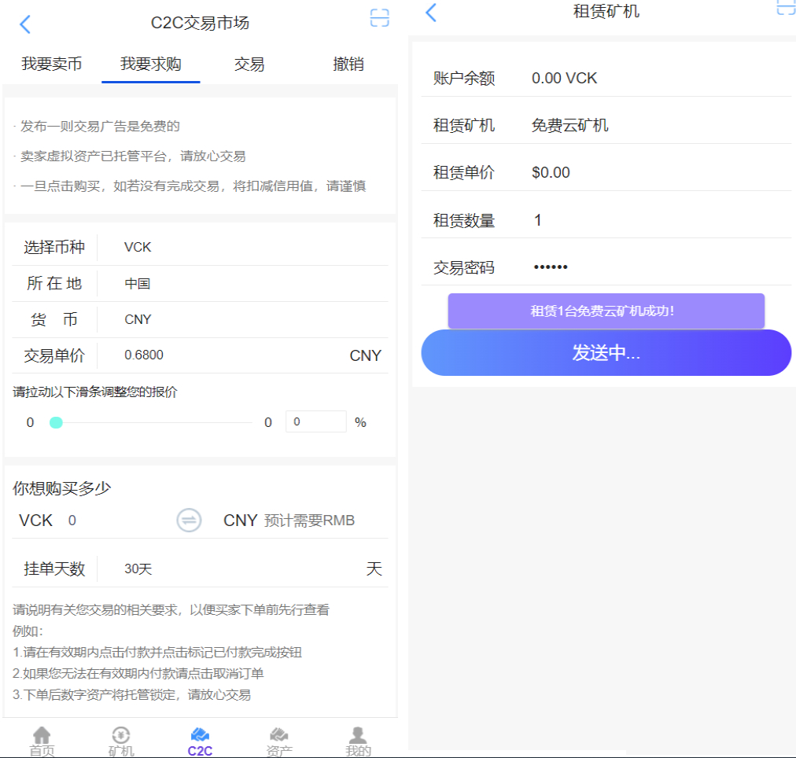Focus the 交易密码 password field
Screen dimensions: 796x758
coord(660,267)
